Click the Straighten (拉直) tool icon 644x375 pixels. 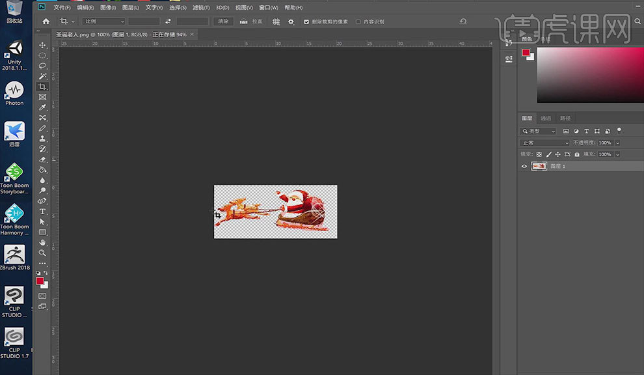click(x=243, y=21)
